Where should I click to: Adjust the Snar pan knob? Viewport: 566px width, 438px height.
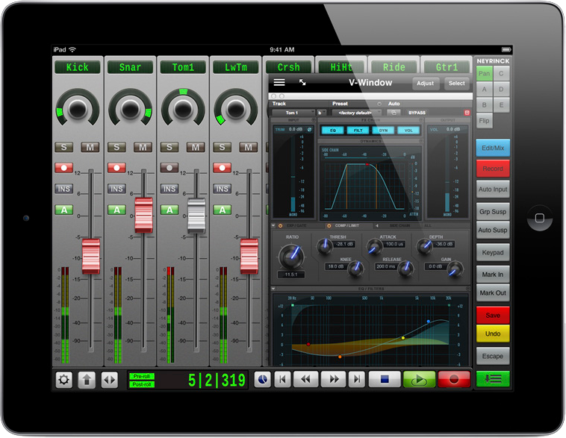[131, 108]
